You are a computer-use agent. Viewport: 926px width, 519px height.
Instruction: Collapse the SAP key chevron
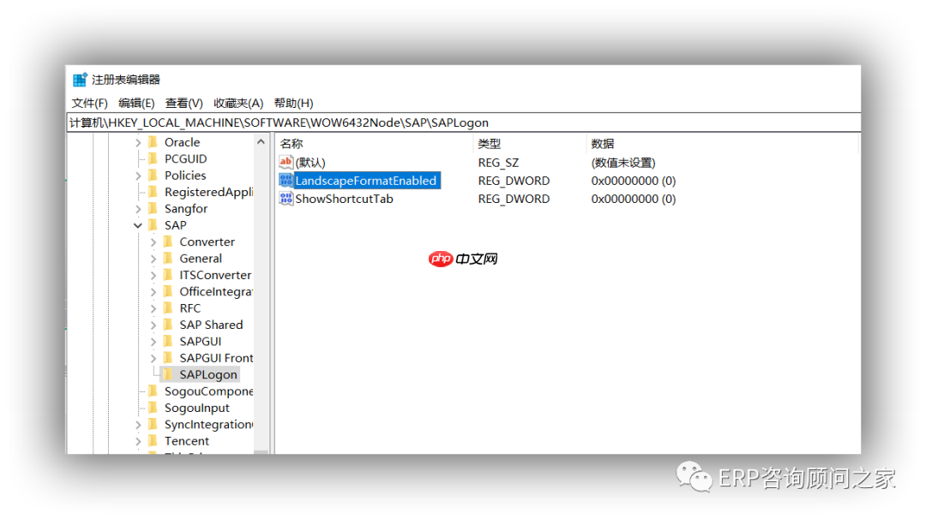click(137, 224)
